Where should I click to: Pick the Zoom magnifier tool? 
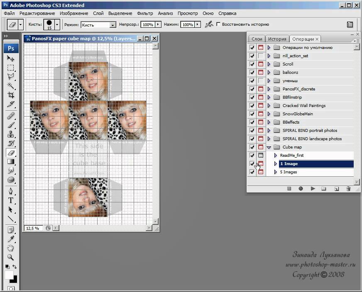(11, 257)
